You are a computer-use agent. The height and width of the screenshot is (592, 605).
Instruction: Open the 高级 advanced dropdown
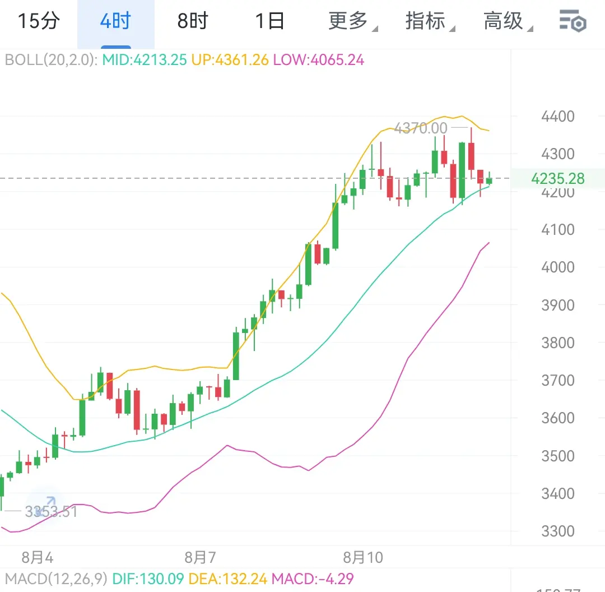tap(508, 21)
